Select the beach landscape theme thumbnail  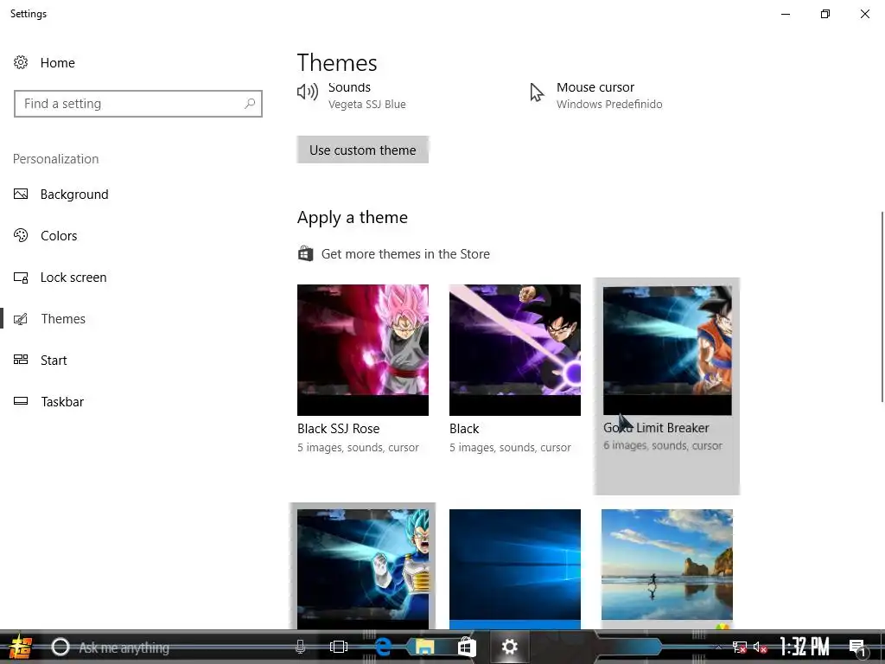point(667,569)
